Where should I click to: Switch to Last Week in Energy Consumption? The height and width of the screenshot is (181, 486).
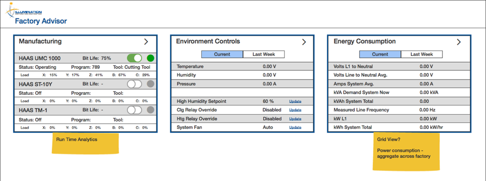(x=422, y=54)
